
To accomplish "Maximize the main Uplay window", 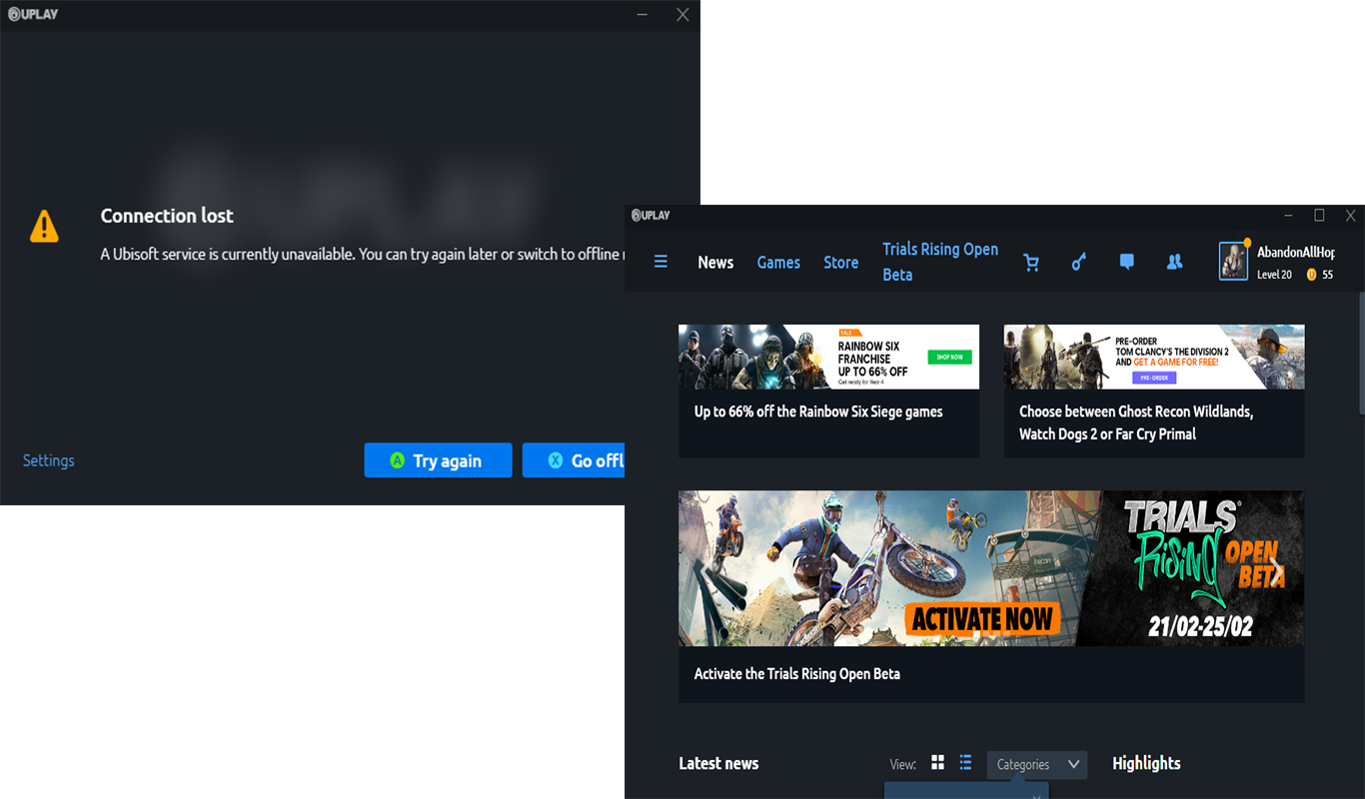I will tap(1319, 215).
